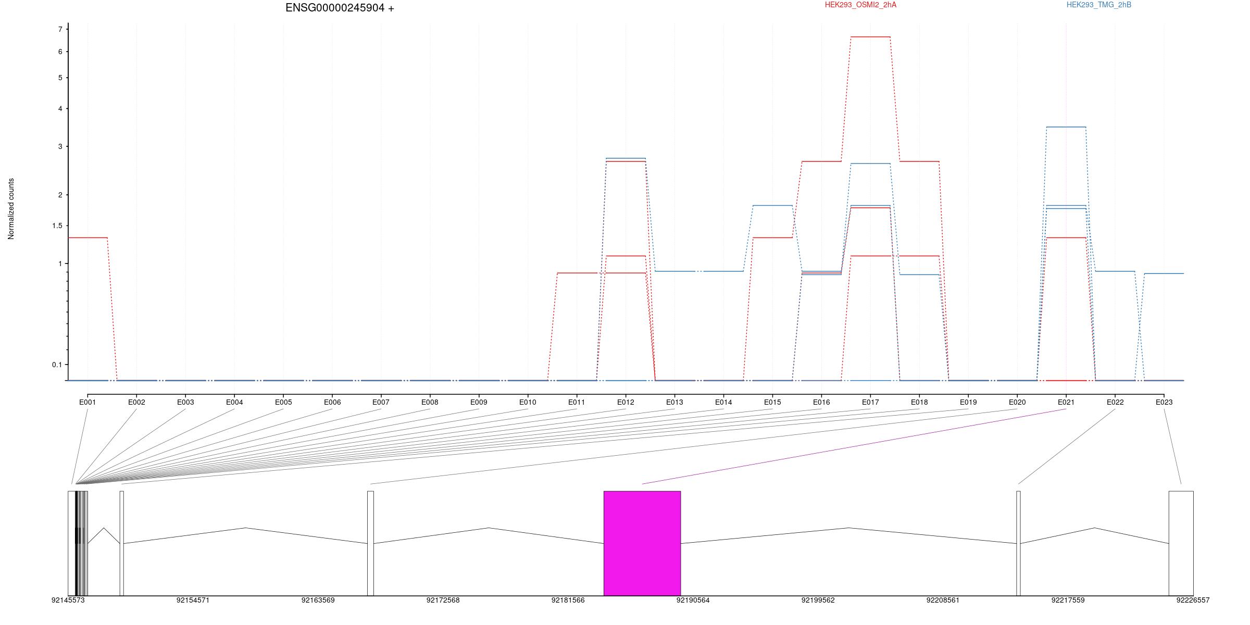Screen dimensions: 1250x625
Task: Click genomic coordinate 92190564
Action: (693, 600)
